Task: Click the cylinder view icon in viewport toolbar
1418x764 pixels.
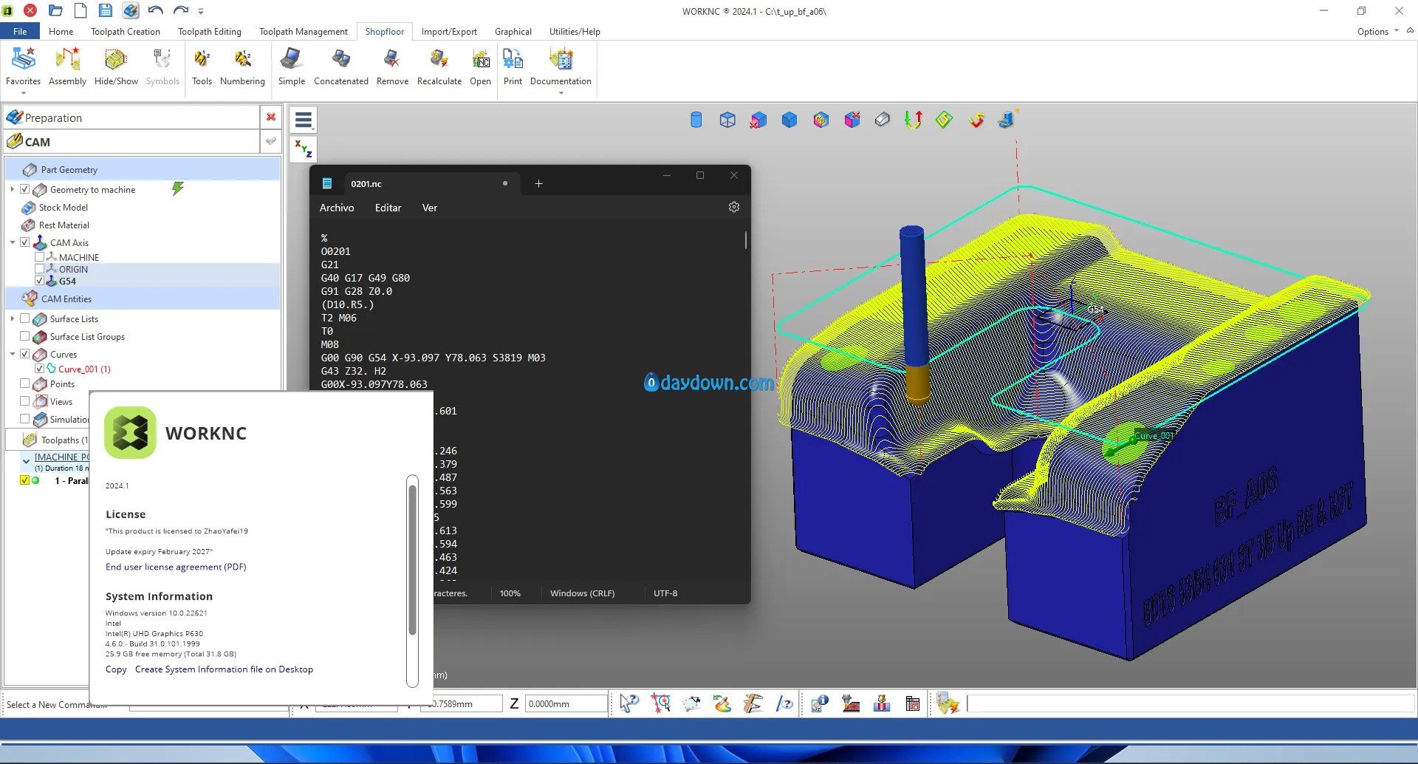Action: (696, 120)
